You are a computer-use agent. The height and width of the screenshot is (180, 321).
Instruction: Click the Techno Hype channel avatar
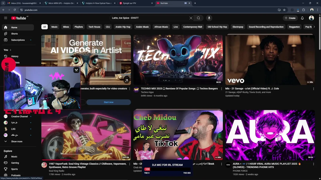(136, 90)
